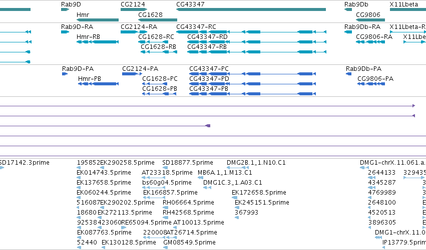Image resolution: width=426 pixels, height=250 pixels.
Task: Select the CG9806 gene span bar
Action: point(370,20)
